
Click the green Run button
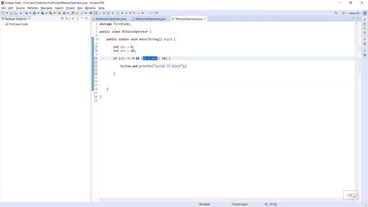(x=34, y=13)
